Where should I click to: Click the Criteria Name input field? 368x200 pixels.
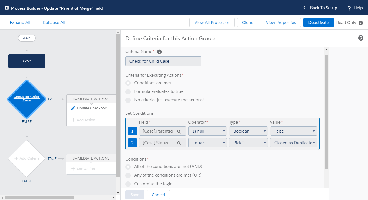(163, 61)
